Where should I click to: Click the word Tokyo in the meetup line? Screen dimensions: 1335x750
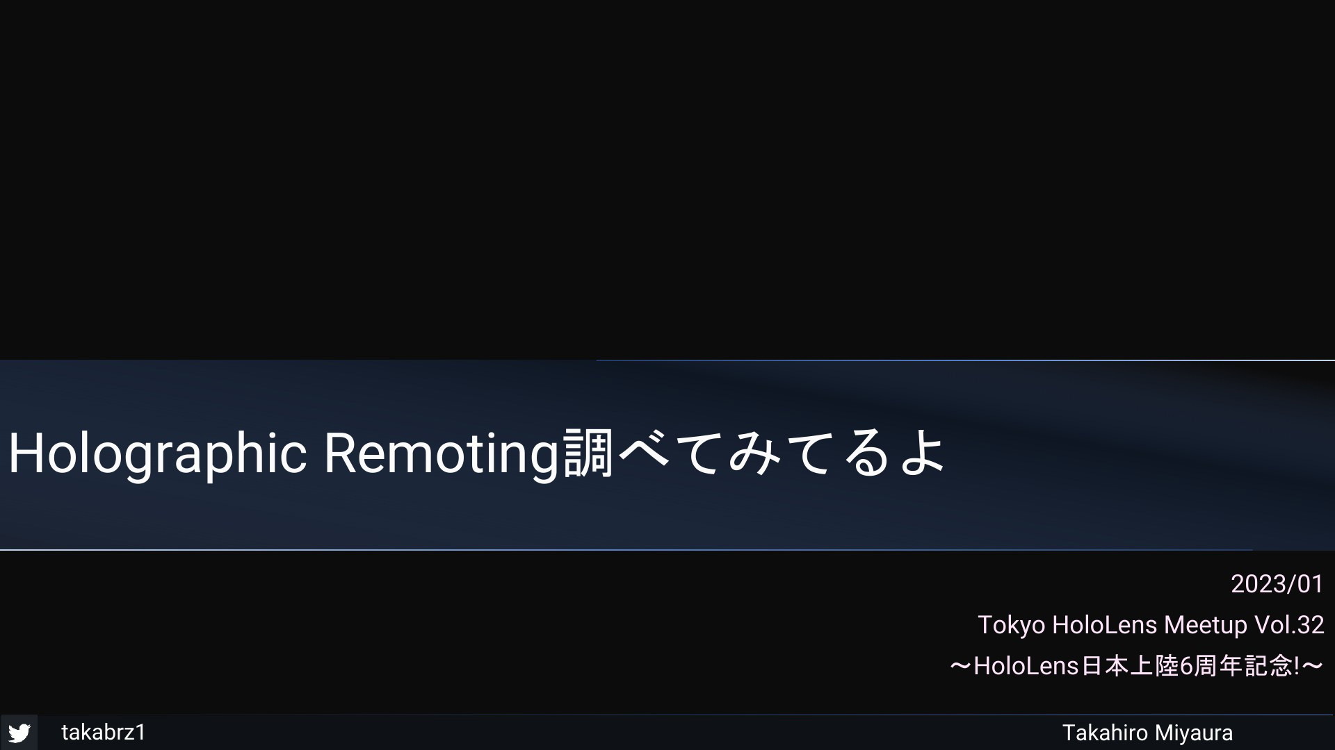pyautogui.click(x=1011, y=625)
